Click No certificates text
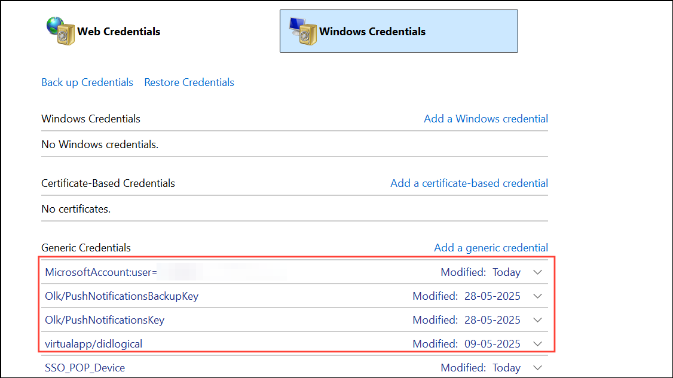The image size is (673, 378). (76, 209)
